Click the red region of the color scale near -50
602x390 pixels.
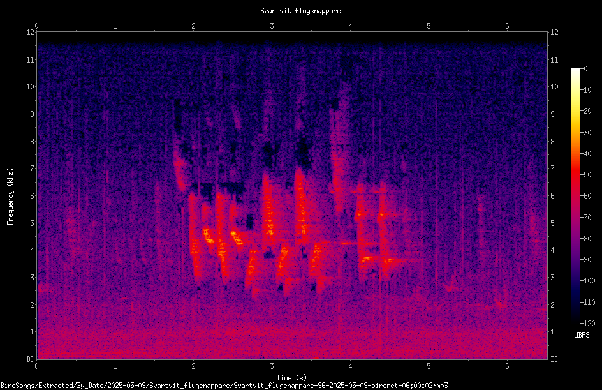(575, 175)
